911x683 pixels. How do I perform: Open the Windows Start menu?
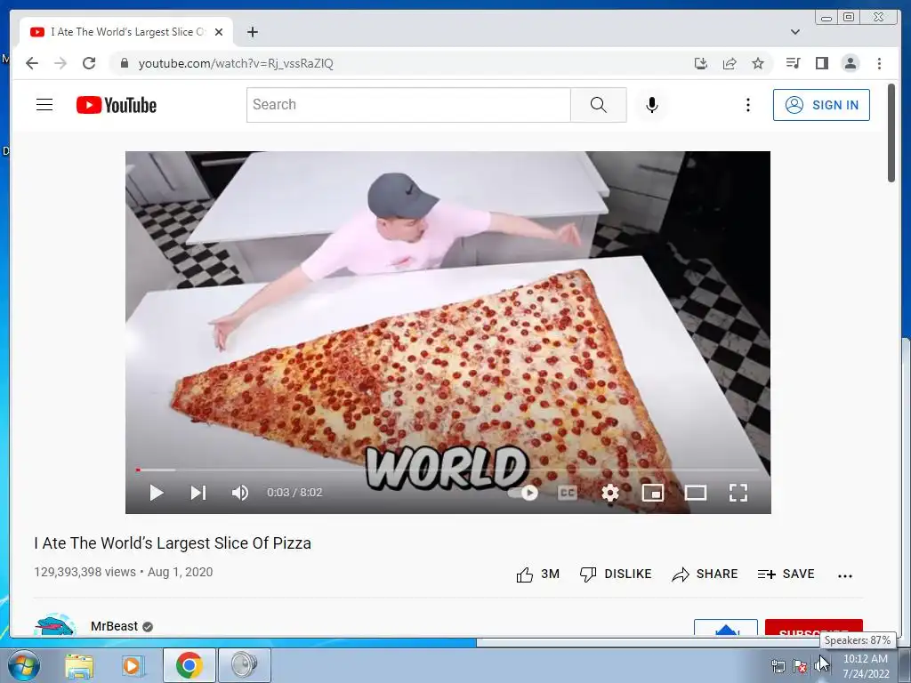22,665
